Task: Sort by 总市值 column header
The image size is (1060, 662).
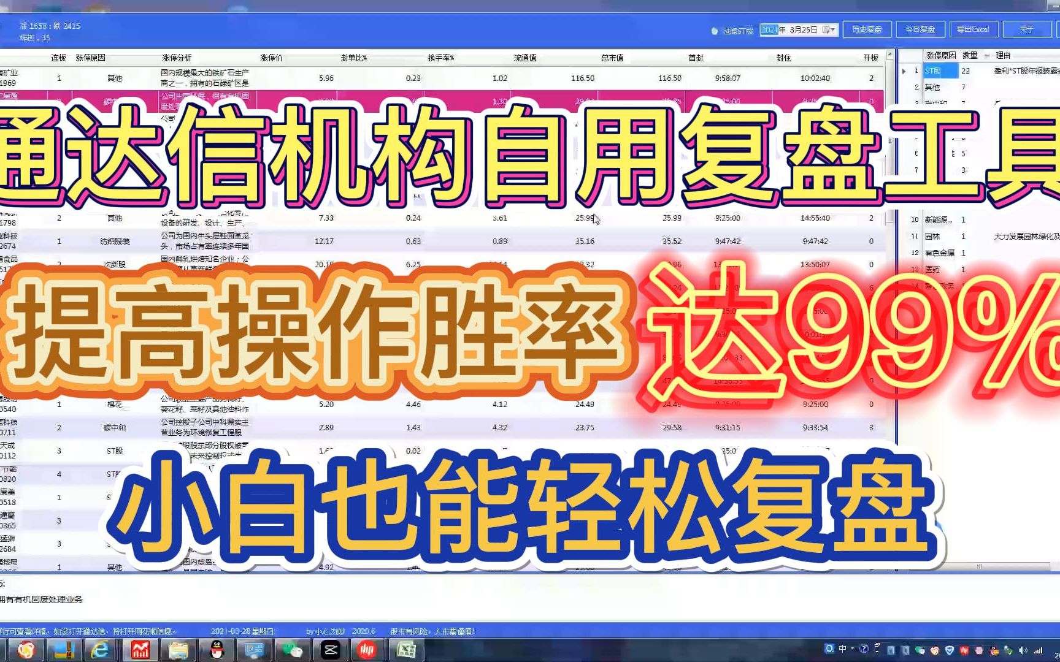Action: pyautogui.click(x=612, y=58)
